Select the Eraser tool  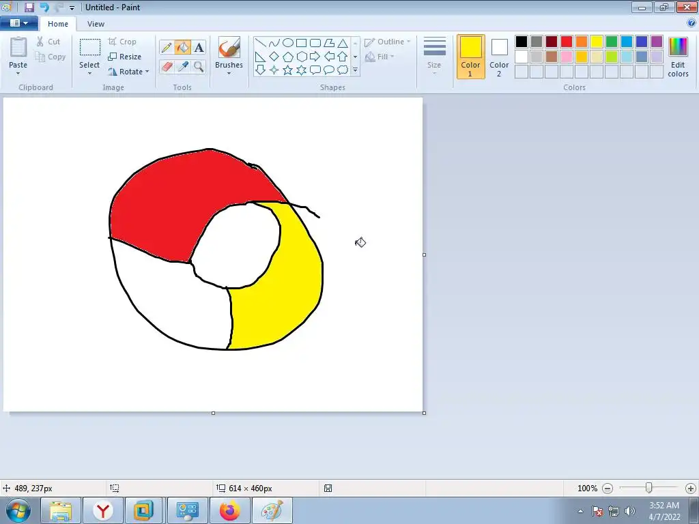pos(167,67)
